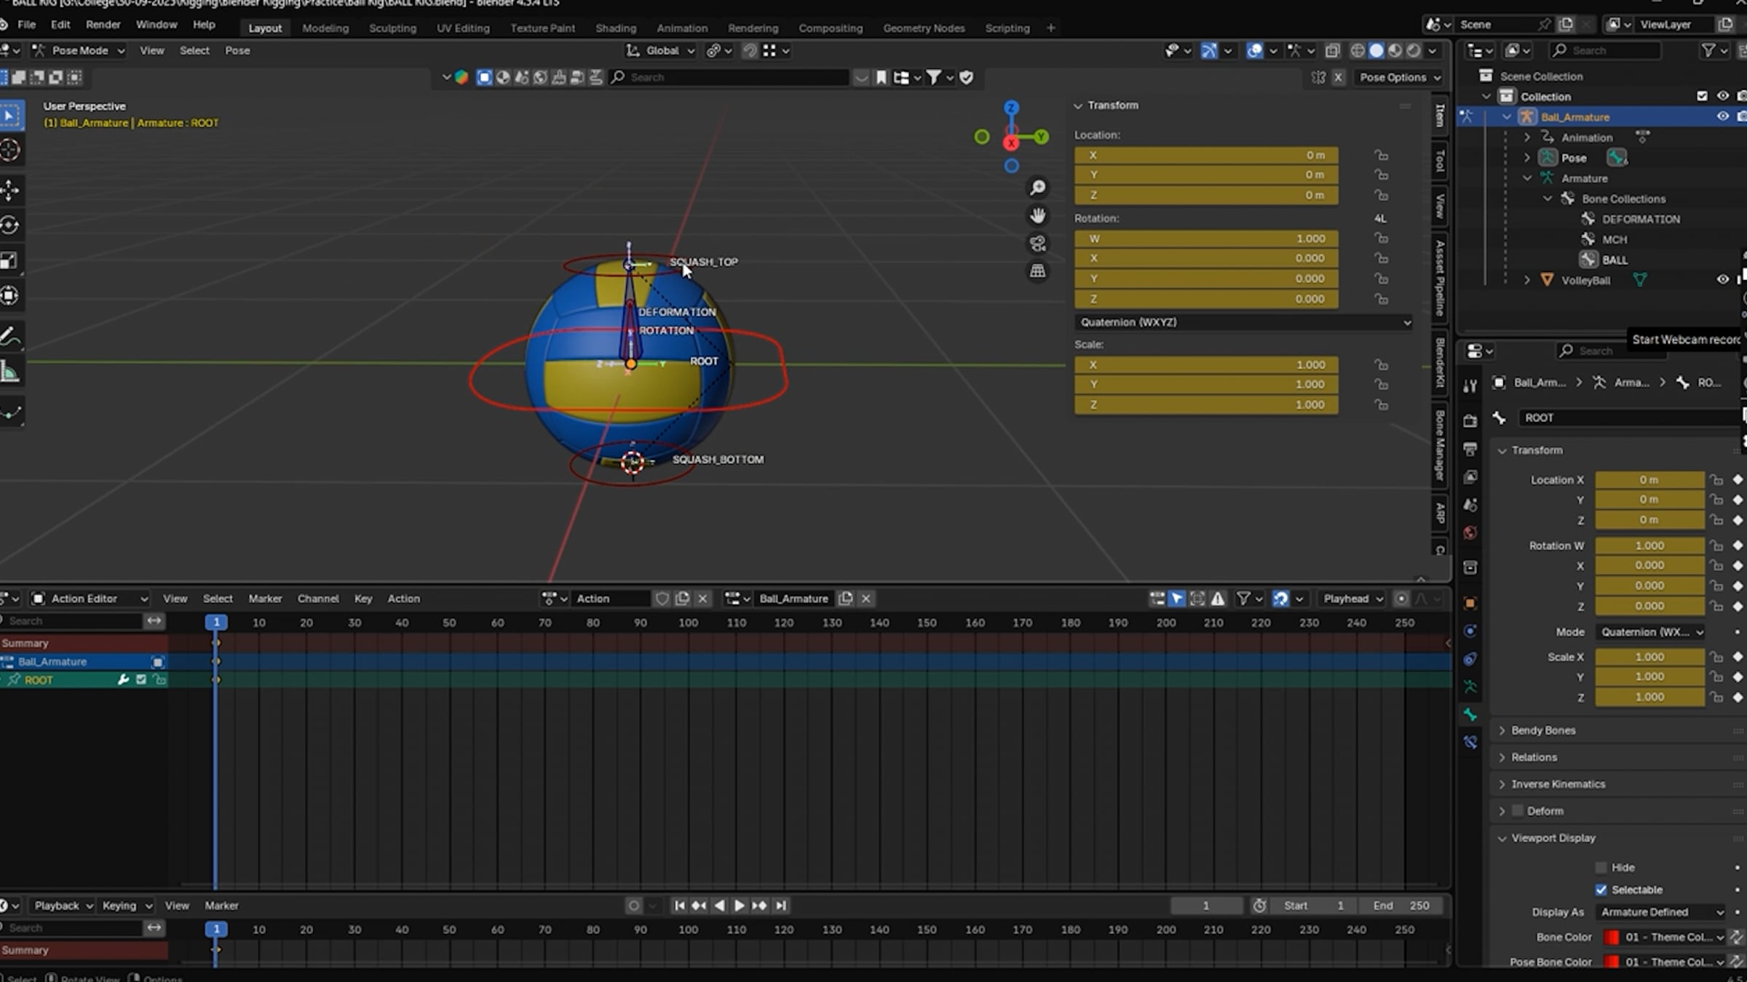Click Bone Color red swatch

pyautogui.click(x=1612, y=937)
